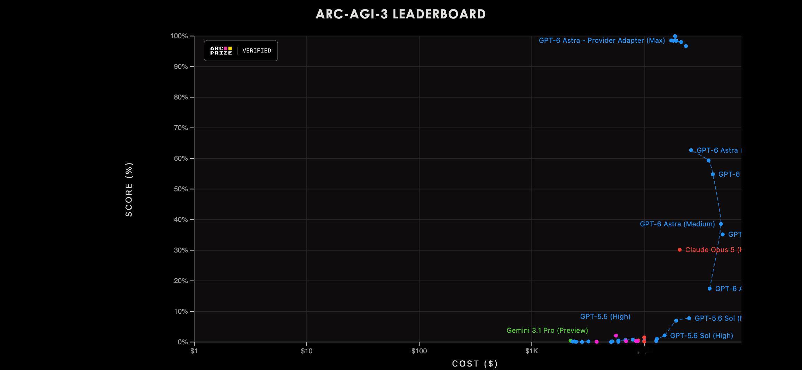Click the COST ($) axis title
Image resolution: width=802 pixels, height=370 pixels.
point(475,364)
